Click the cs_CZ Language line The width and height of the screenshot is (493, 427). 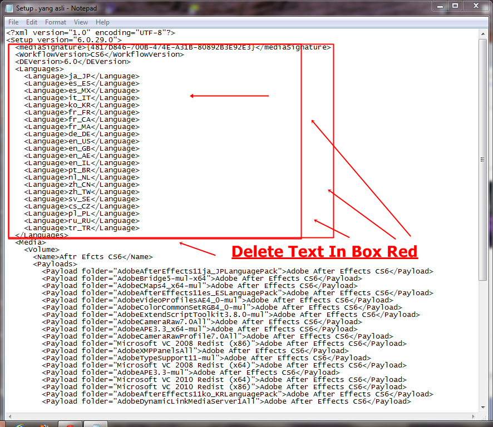(x=81, y=206)
